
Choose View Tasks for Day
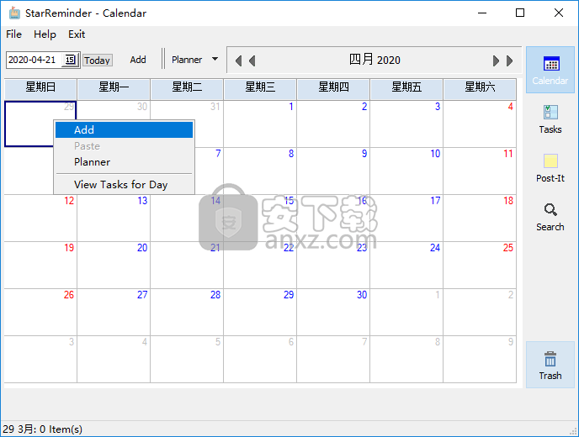(124, 184)
